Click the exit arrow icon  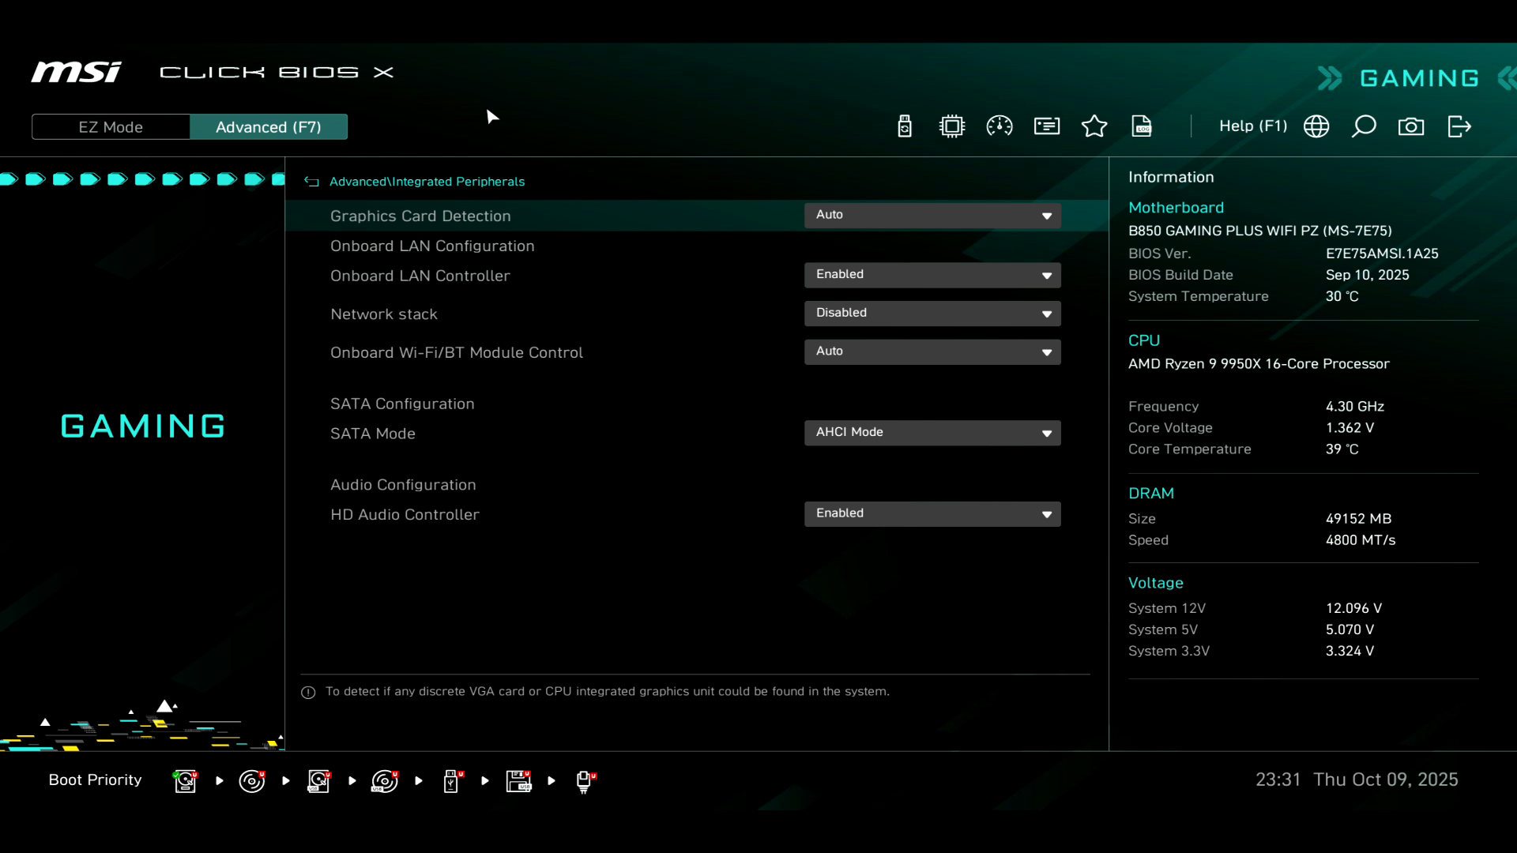tap(1459, 126)
